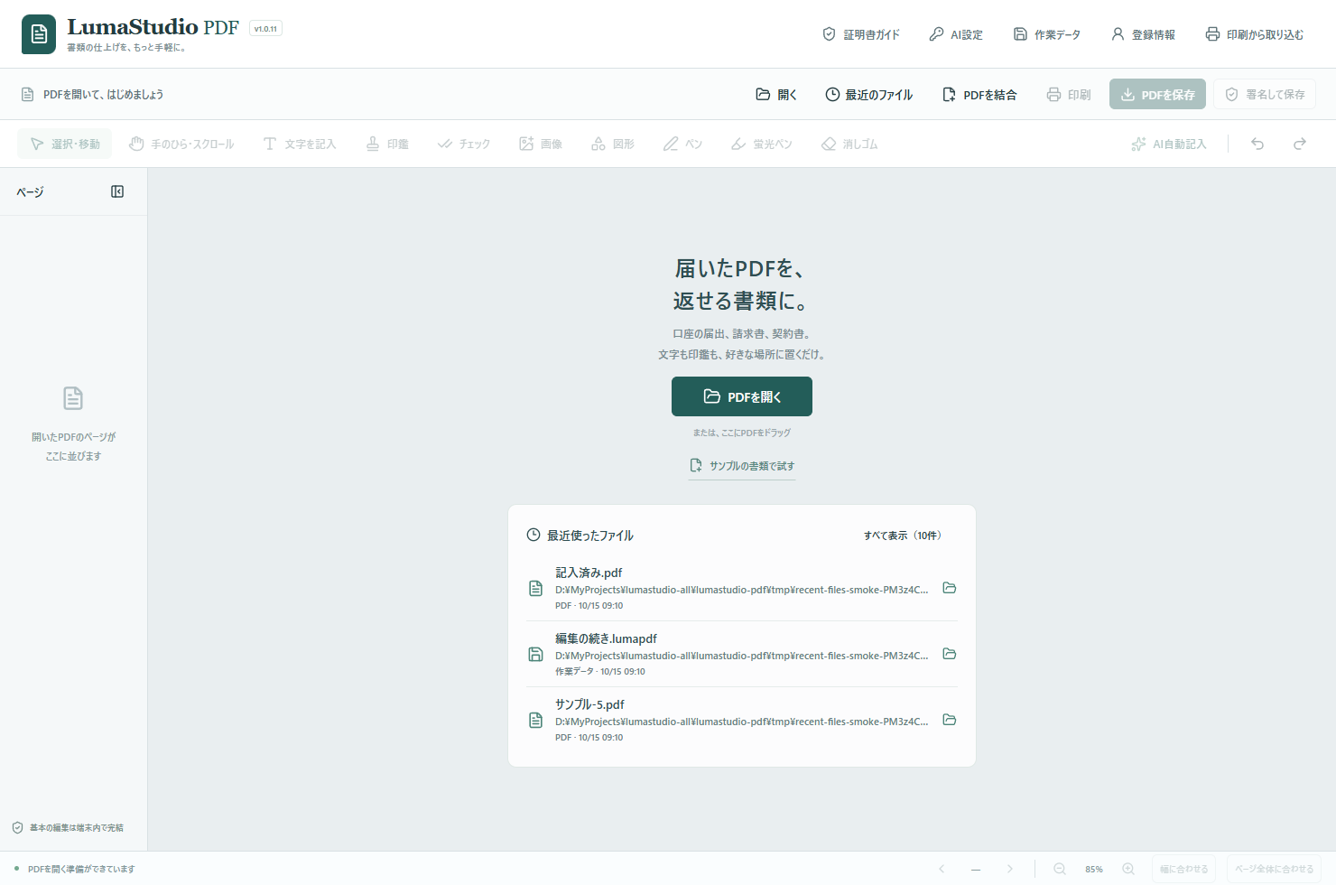
Task: Try サンプルの書類で試す sample link
Action: point(742,466)
